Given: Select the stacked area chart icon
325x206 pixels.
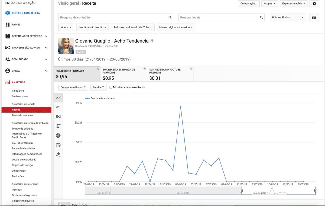Looking at the screenshot, I should point(58,117).
